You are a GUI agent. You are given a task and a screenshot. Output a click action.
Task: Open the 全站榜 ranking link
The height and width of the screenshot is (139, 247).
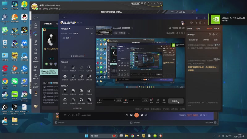(x=170, y=33)
